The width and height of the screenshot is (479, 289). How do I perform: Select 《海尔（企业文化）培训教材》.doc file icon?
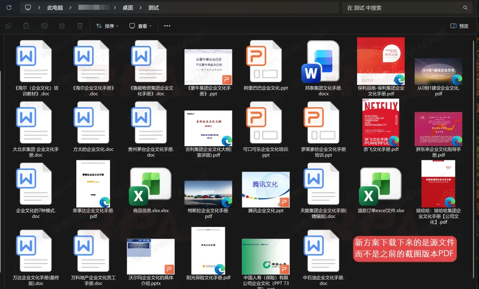point(34,61)
